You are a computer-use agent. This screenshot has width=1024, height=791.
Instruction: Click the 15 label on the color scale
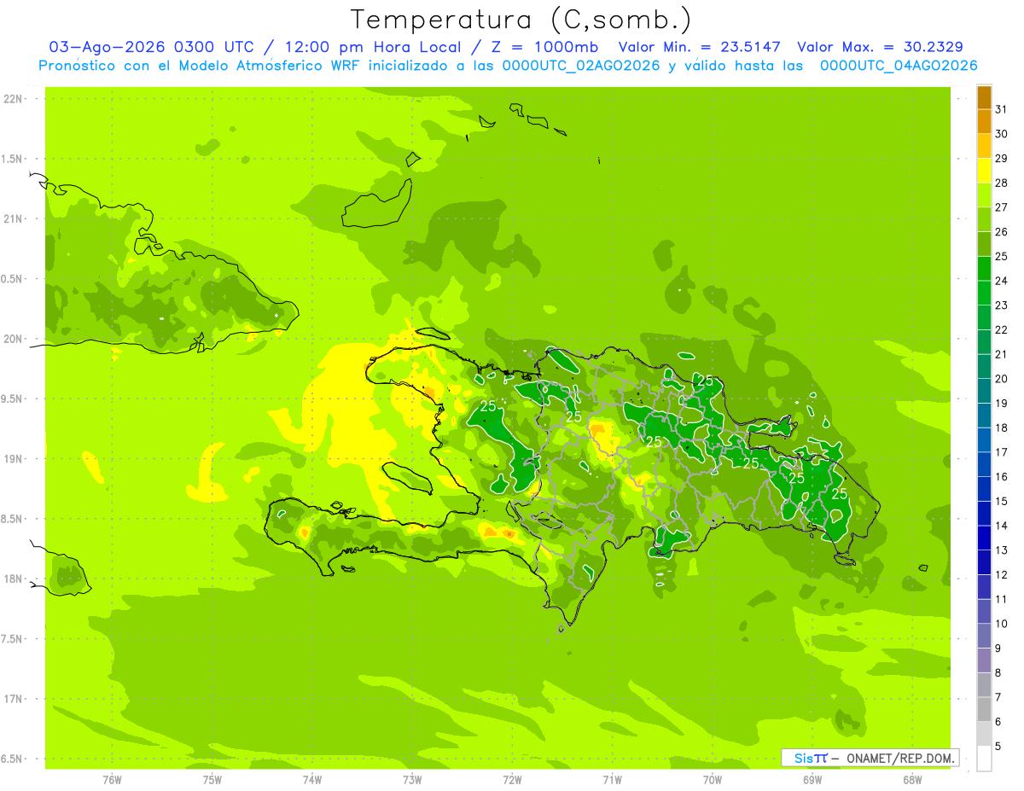click(x=1001, y=502)
